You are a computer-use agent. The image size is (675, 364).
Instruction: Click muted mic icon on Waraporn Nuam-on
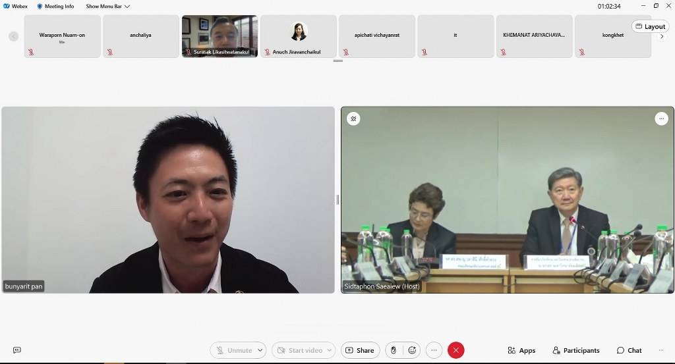pyautogui.click(x=31, y=52)
